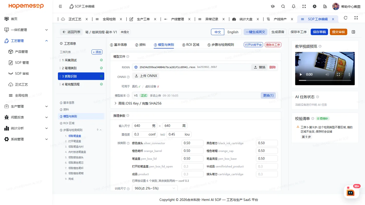
Task: Click 上传 ONNX button
Action: tap(146, 76)
